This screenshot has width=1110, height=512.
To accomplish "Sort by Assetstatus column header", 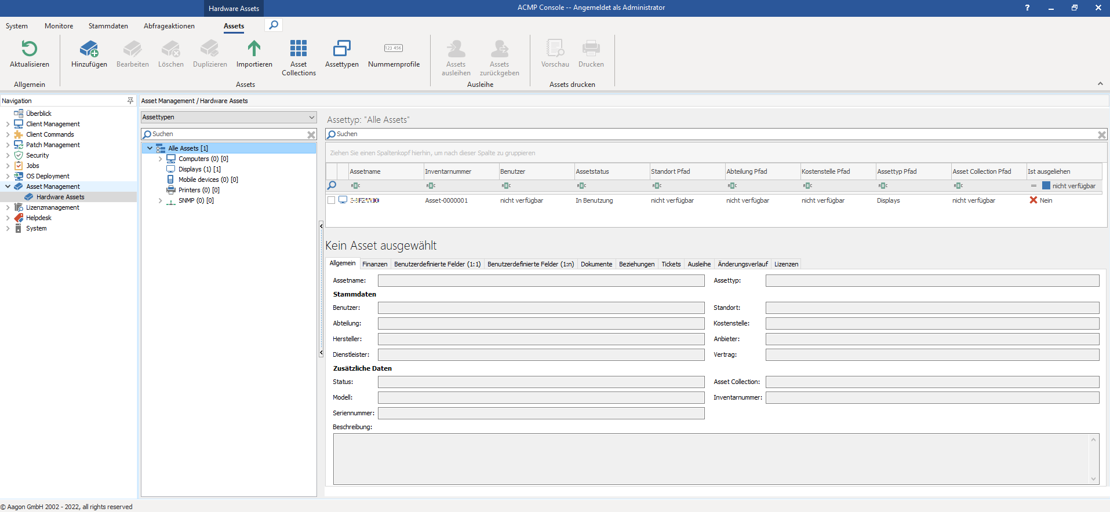I will tap(612, 171).
